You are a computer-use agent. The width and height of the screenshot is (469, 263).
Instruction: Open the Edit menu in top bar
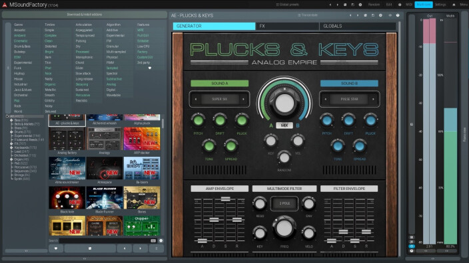(389, 5)
